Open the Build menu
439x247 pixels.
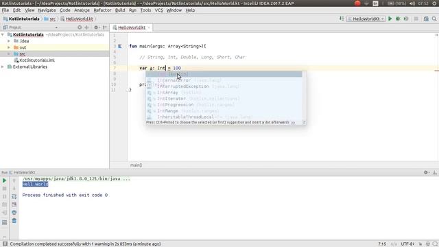[x=120, y=10]
